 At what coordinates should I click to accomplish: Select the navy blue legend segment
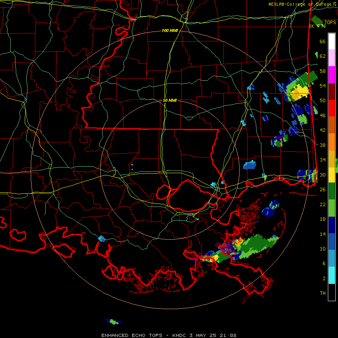[x=332, y=225]
